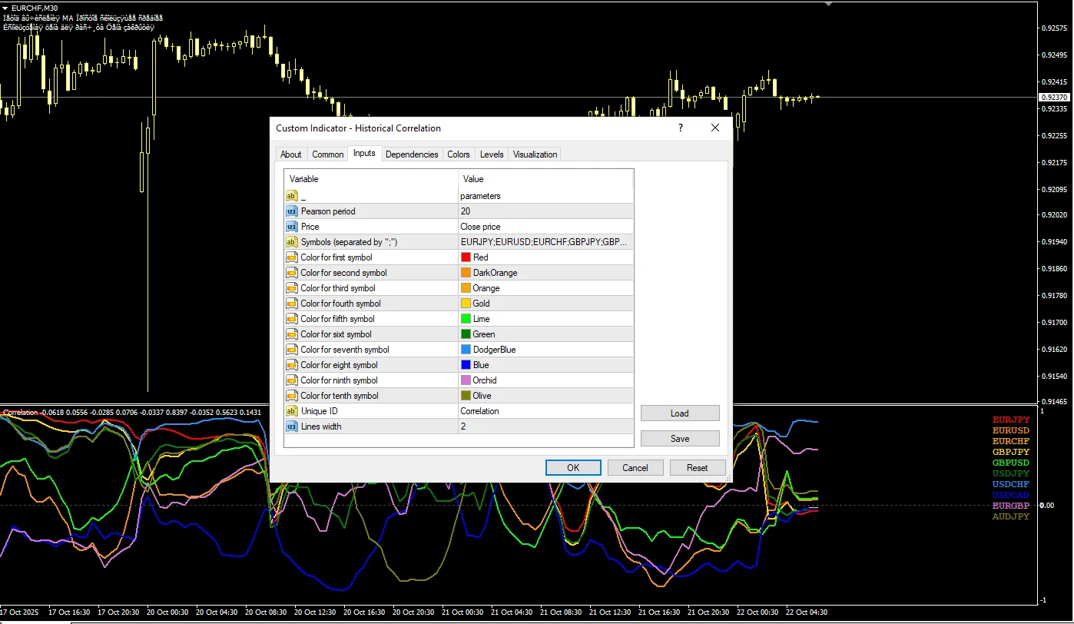Click the help question mark in dialog title
Screen dimensions: 1074x624
coord(680,128)
